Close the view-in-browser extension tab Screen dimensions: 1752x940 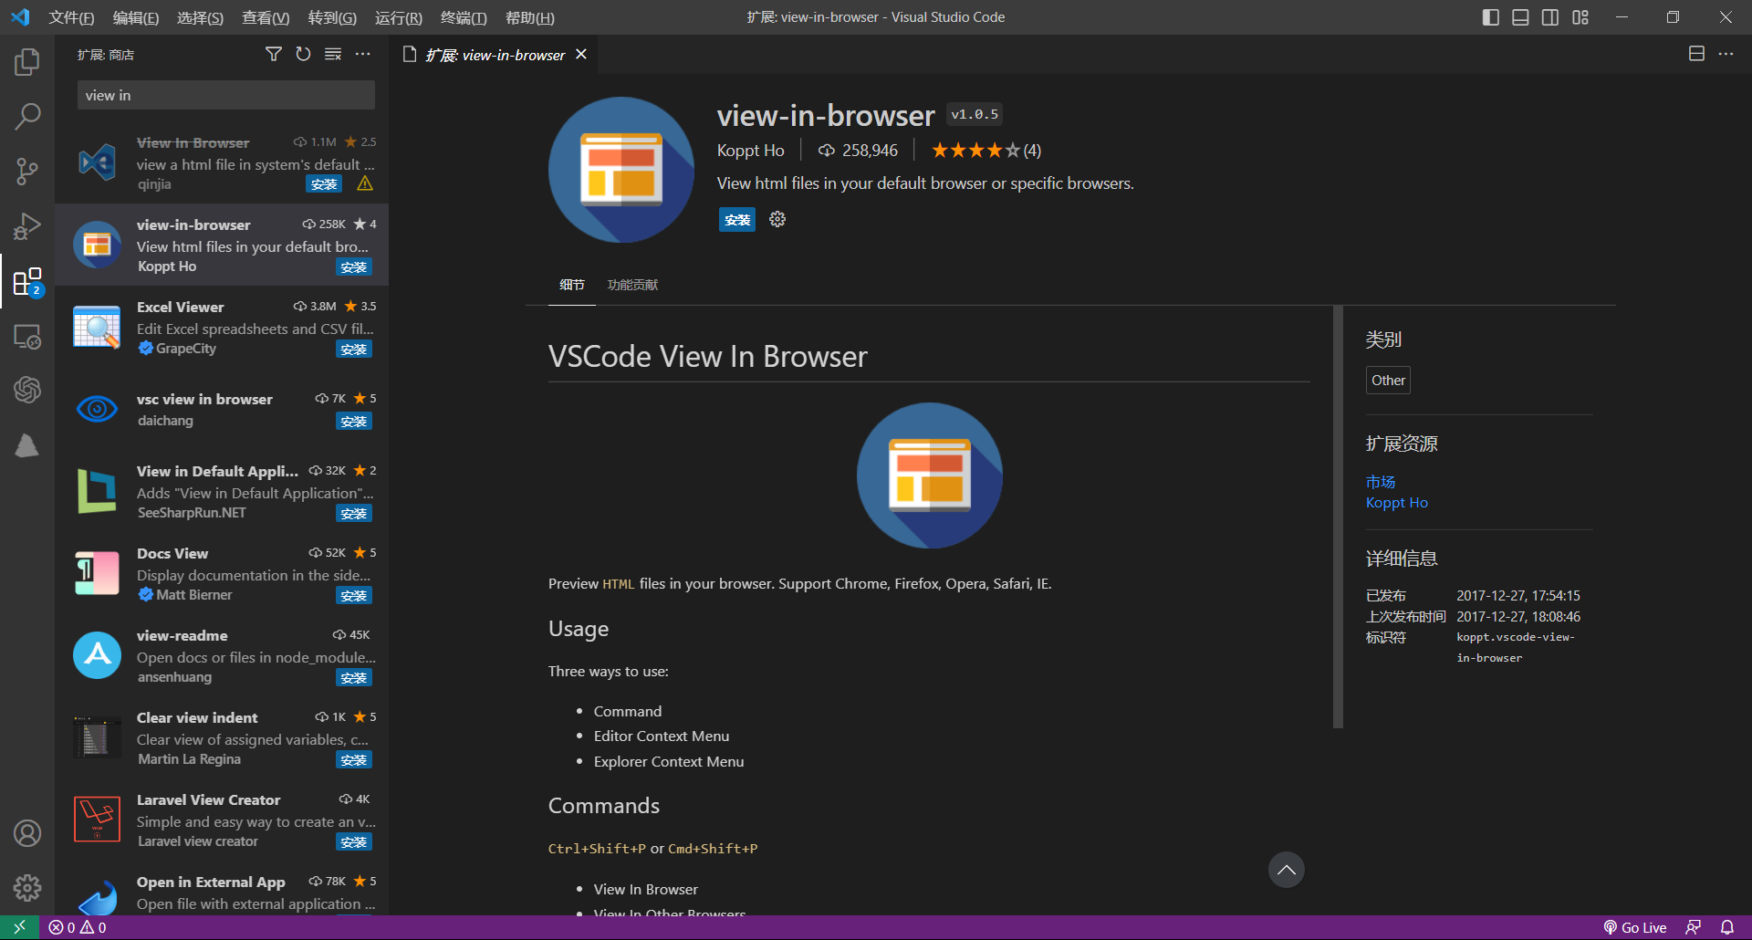[581, 54]
